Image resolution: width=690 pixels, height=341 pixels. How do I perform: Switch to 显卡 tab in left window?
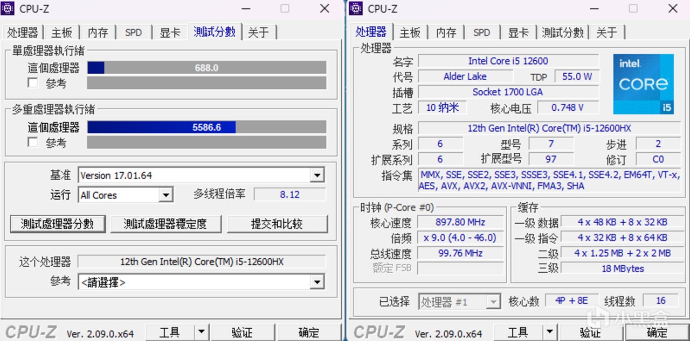coord(170,33)
